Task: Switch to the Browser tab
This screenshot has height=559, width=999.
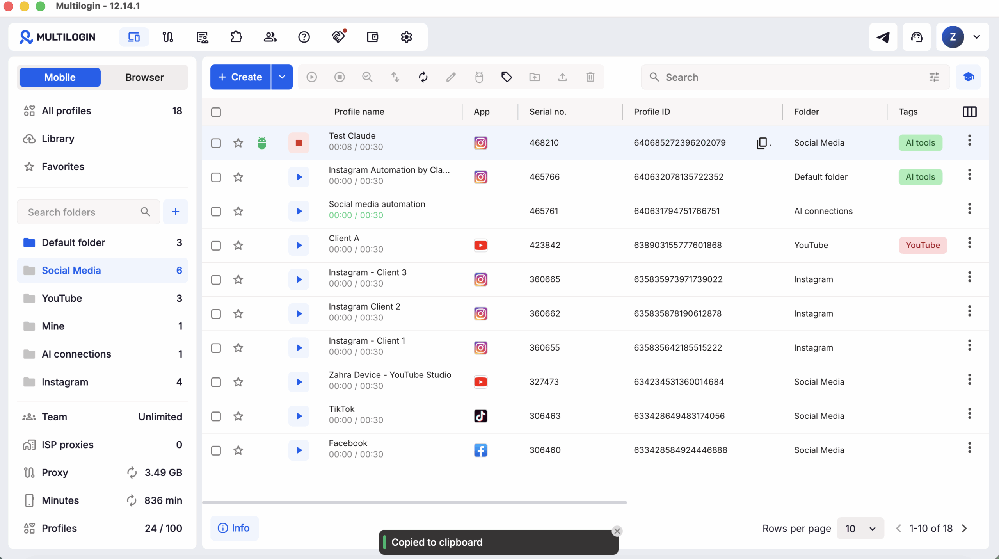Action: 144,77
